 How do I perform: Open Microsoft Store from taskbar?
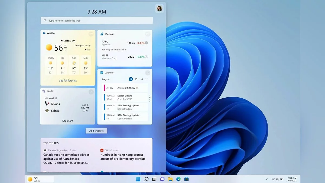pos(186,179)
